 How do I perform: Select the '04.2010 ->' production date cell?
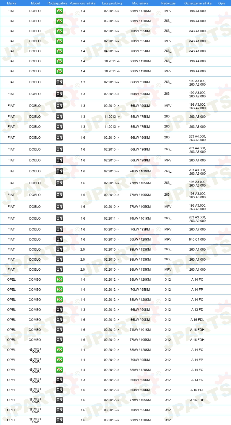click(112, 51)
